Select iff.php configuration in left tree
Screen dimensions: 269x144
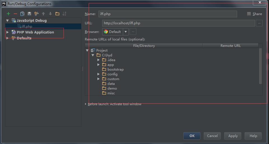(27, 27)
